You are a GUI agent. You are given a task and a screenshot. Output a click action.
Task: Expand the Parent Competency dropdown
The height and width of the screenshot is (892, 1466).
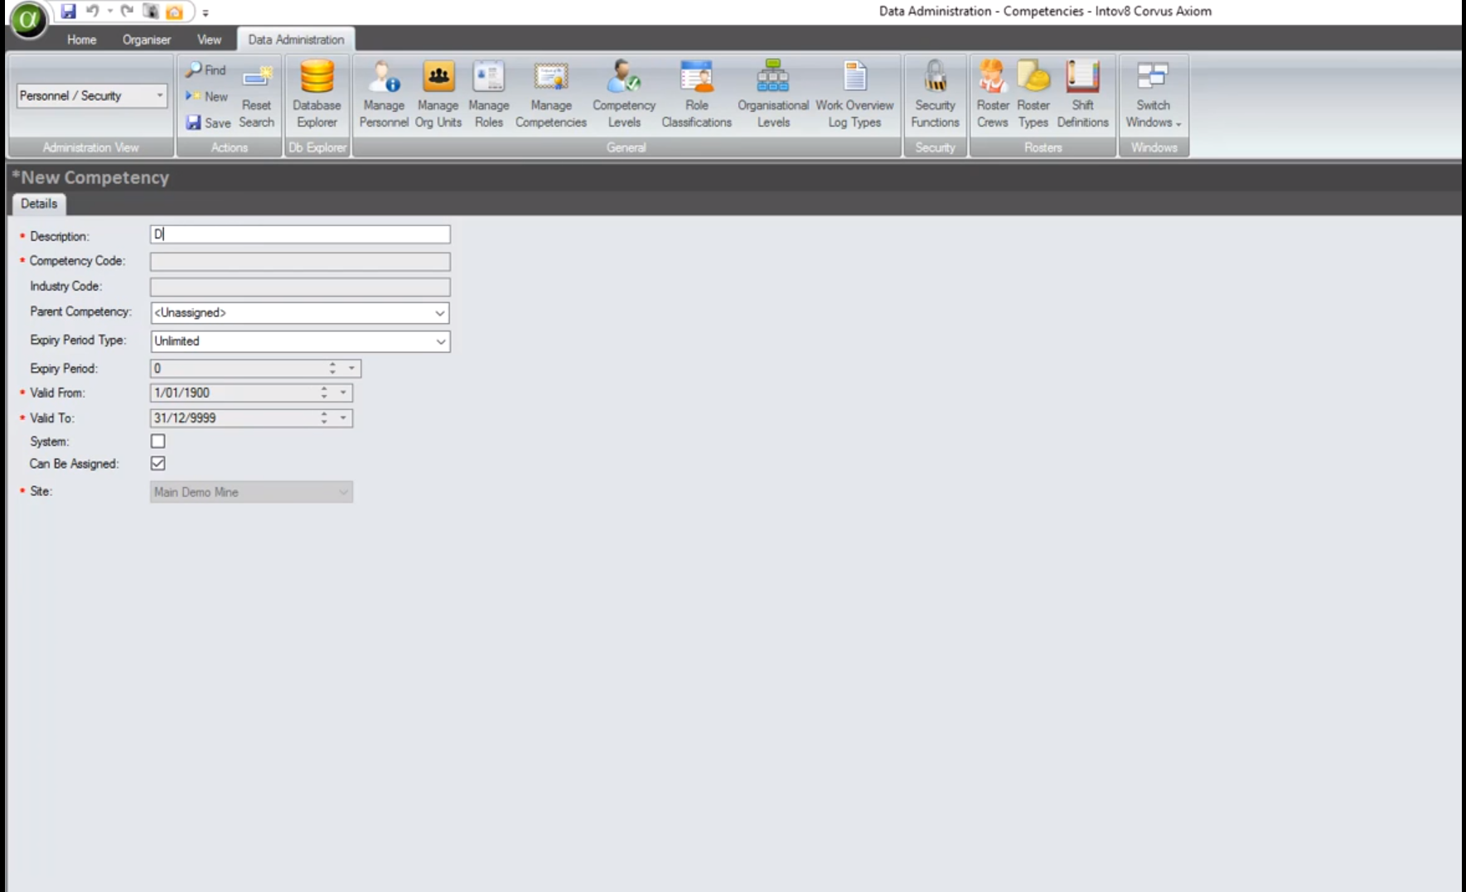click(x=440, y=313)
